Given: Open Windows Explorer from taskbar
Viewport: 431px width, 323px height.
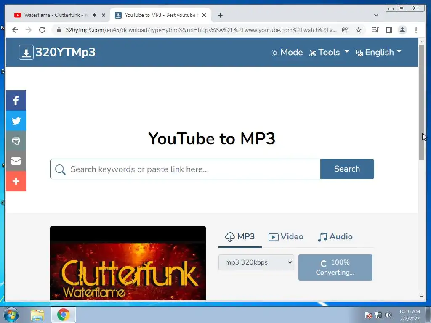Looking at the screenshot, I should pyautogui.click(x=37, y=315).
